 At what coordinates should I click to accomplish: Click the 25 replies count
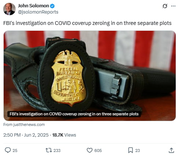pyautogui.click(x=15, y=151)
